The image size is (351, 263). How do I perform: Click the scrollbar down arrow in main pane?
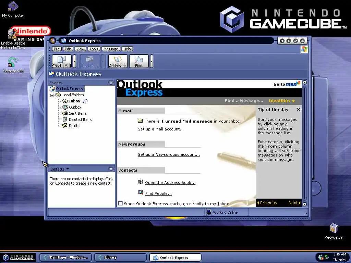click(x=304, y=204)
